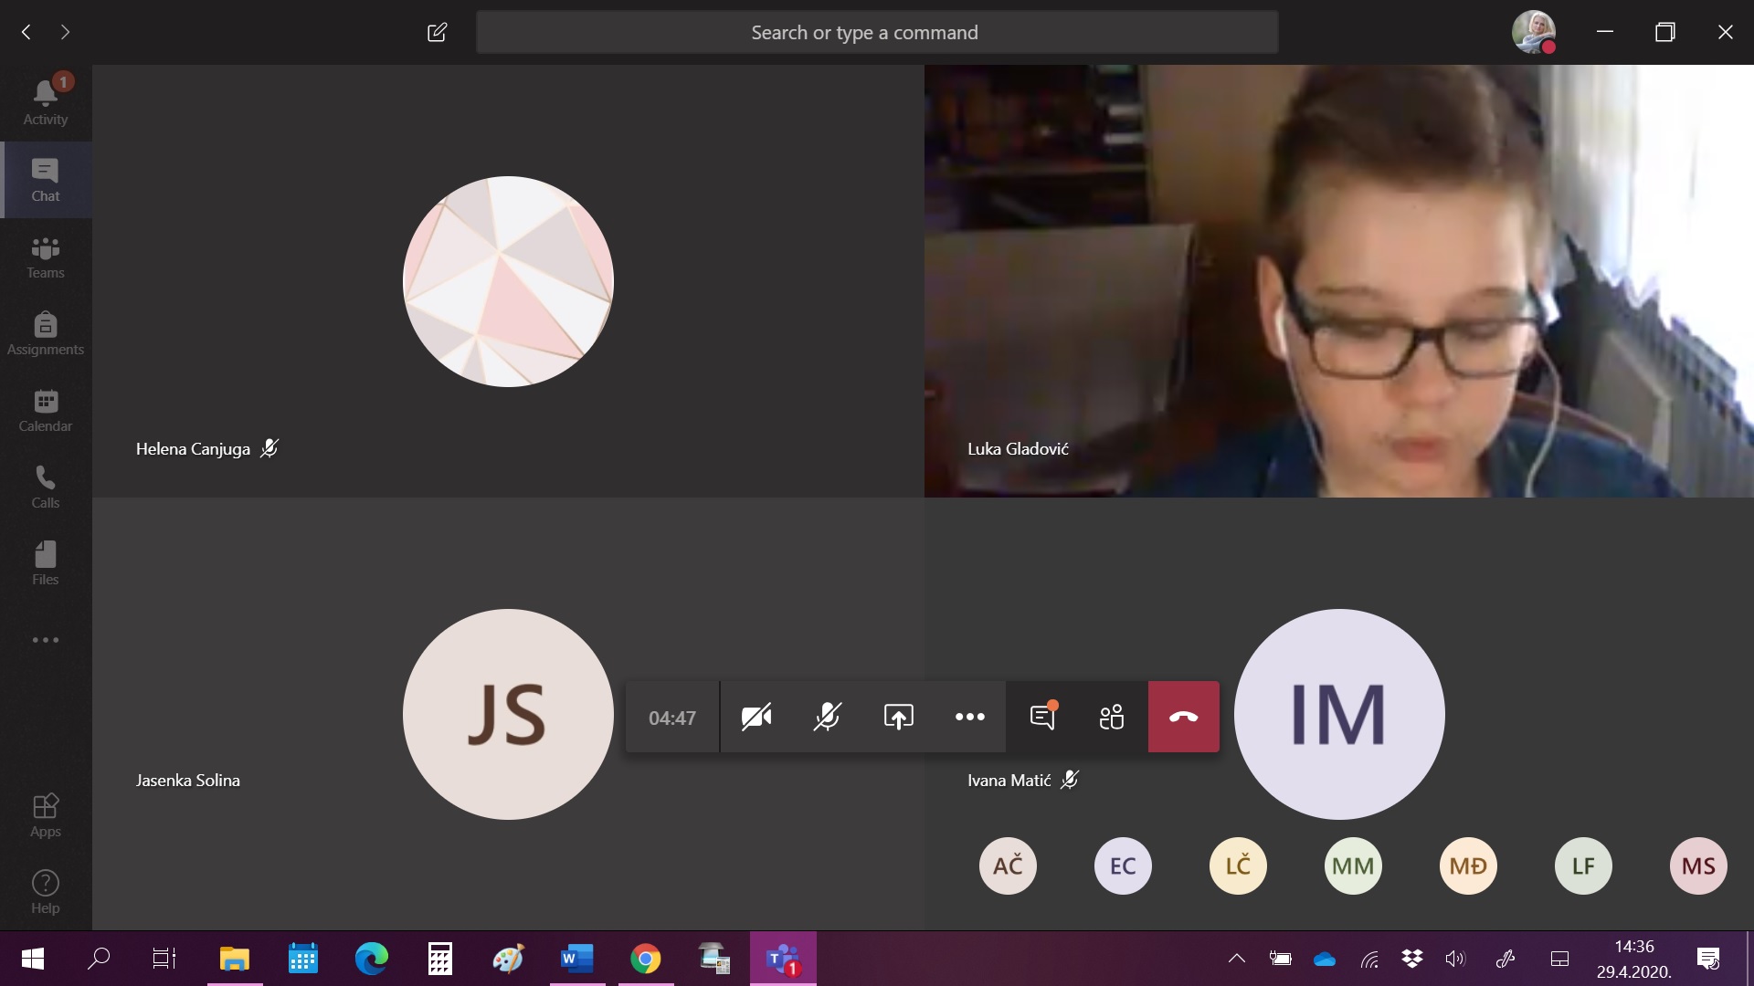Select Jasenka Solina's JS avatar
This screenshot has height=986, width=1754.
coord(508,714)
